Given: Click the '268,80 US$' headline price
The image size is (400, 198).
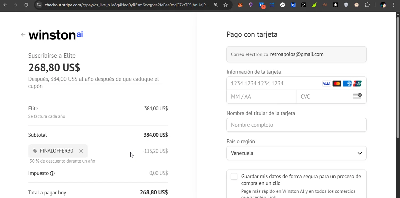Looking at the screenshot, I should click(x=54, y=67).
